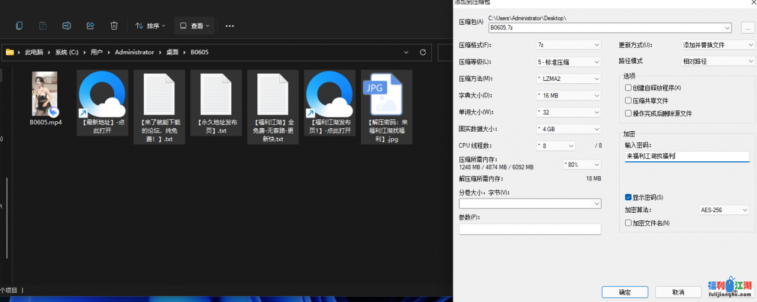Click the refresh icon beside address bar
Image resolution: width=757 pixels, height=302 pixels.
422,52
